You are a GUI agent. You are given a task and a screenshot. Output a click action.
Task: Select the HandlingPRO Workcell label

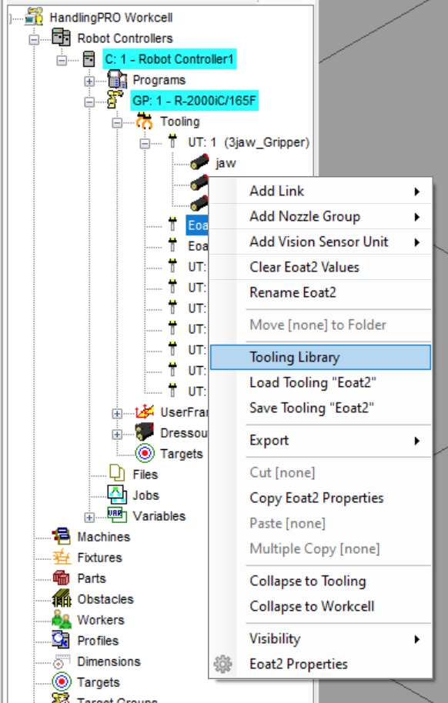pos(111,18)
